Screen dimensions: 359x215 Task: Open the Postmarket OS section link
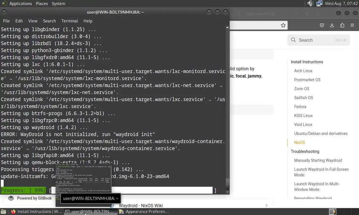tap(307, 80)
